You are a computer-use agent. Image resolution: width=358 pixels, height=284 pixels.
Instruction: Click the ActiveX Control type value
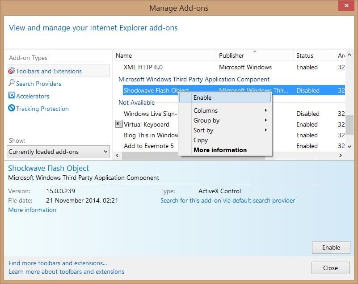click(219, 191)
